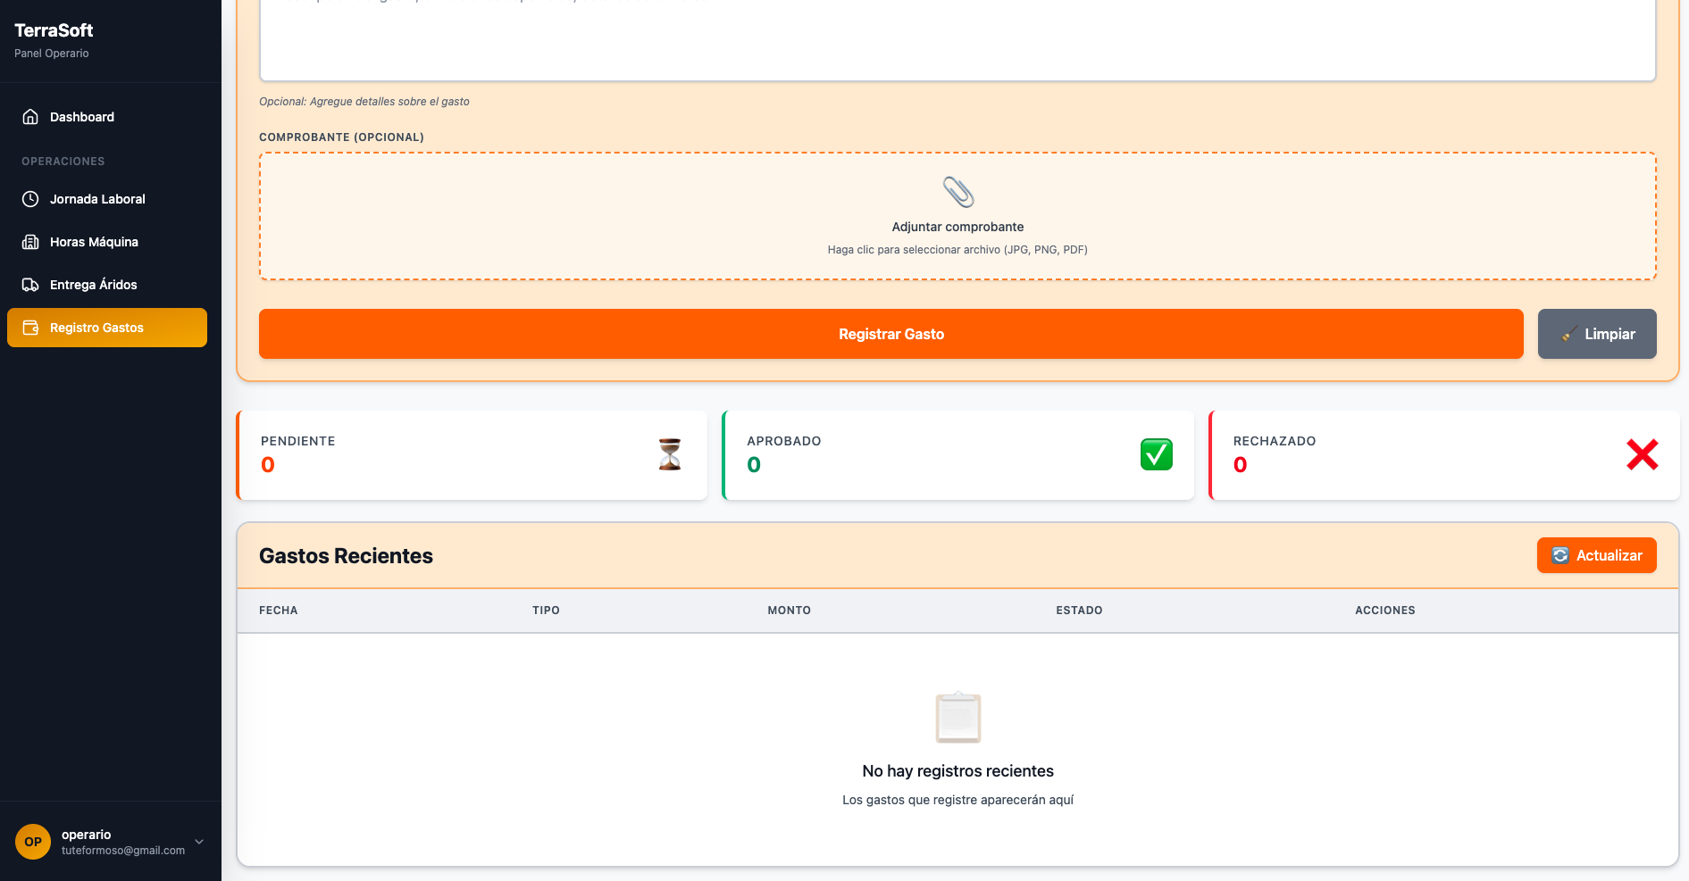Refresh list with Actualizar button
This screenshot has height=881, width=1689.
click(1596, 555)
